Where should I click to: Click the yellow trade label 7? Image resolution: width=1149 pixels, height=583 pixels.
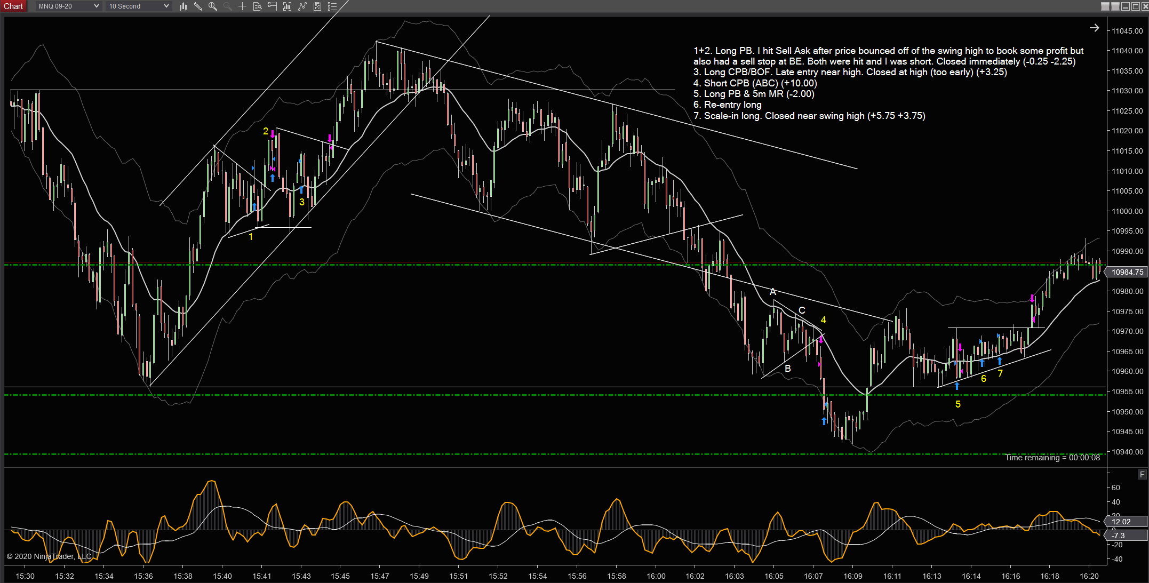(x=1000, y=373)
